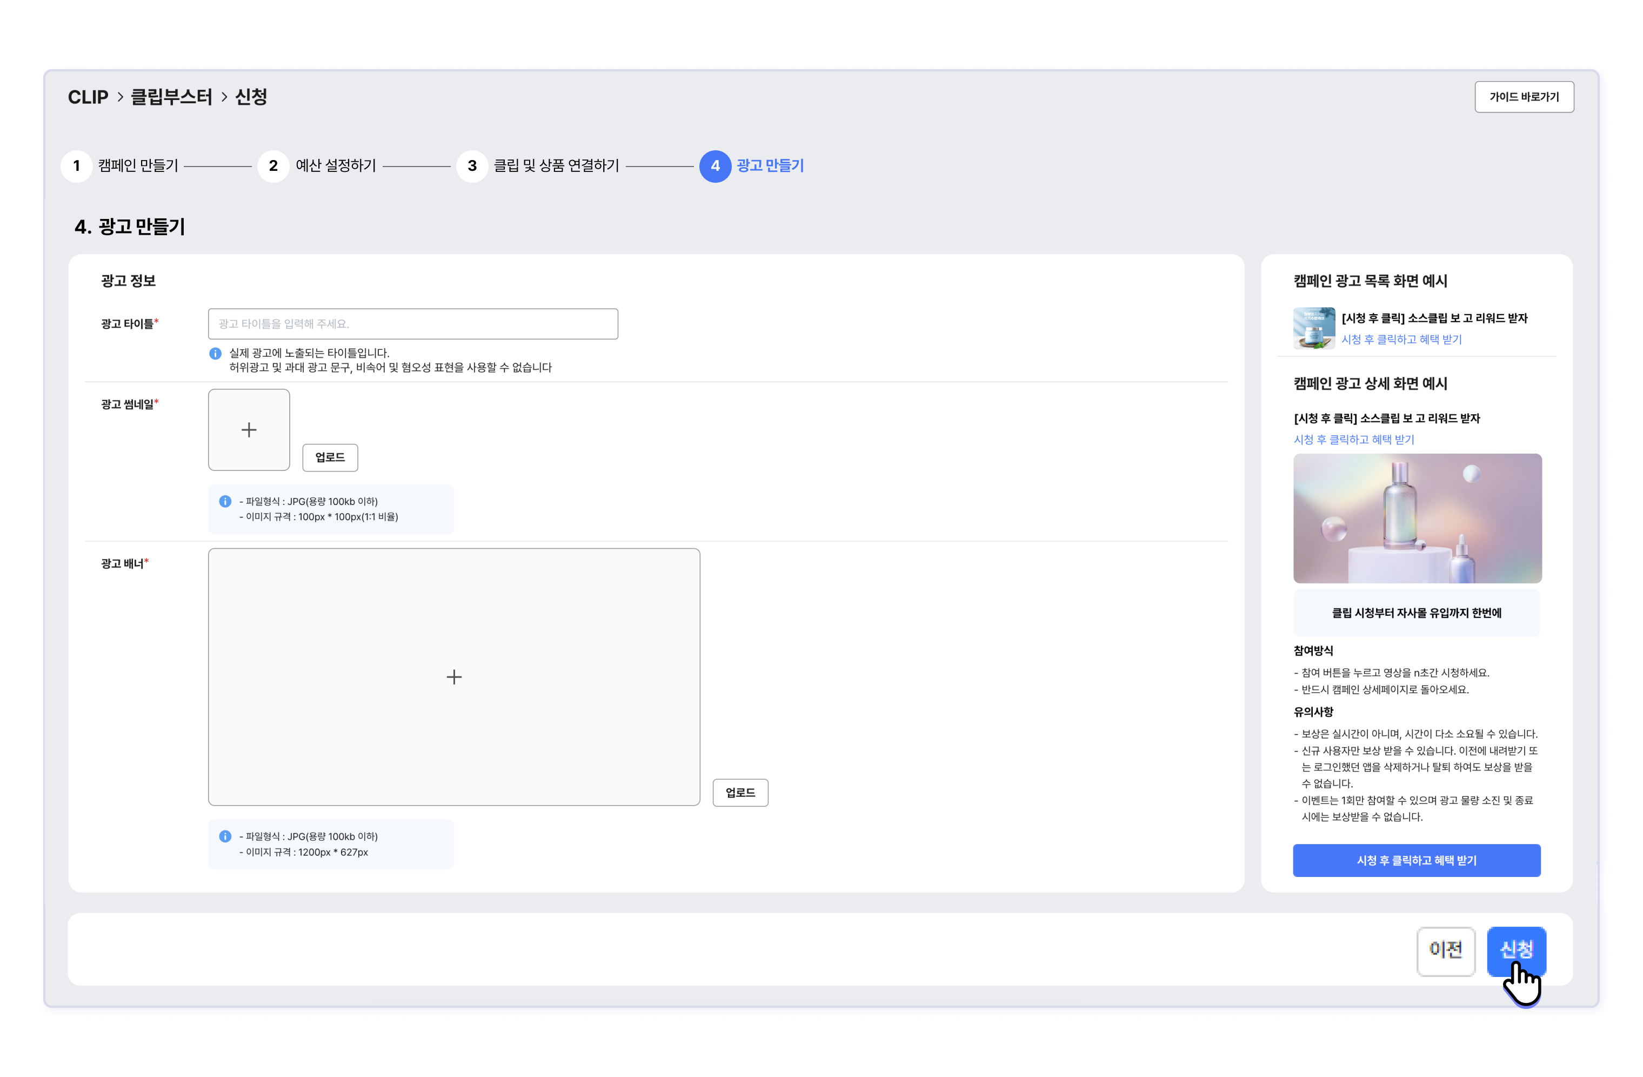The width and height of the screenshot is (1643, 1077).
Task: Click 시청 후 클릭하고 혜택 받기 blue button
Action: point(1416,861)
